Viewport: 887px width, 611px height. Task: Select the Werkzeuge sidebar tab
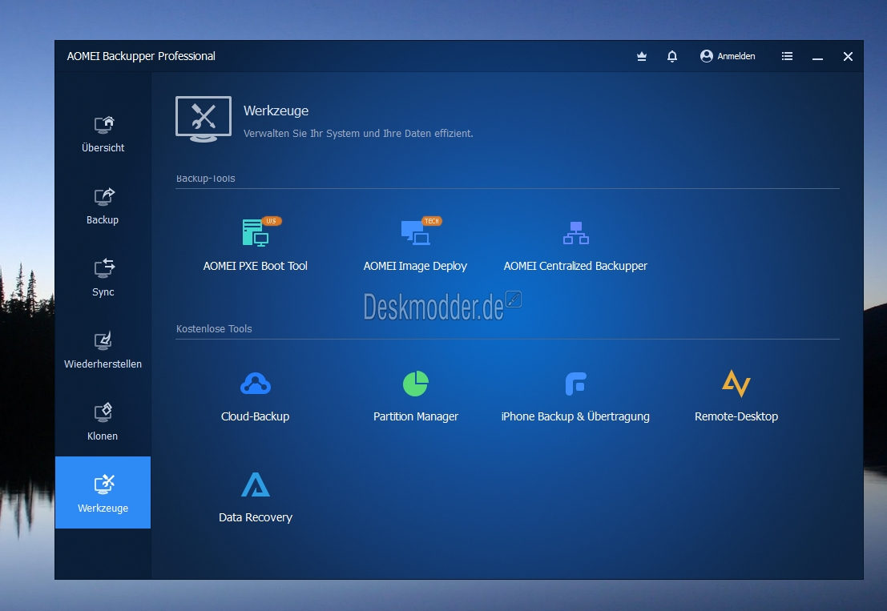tap(103, 492)
